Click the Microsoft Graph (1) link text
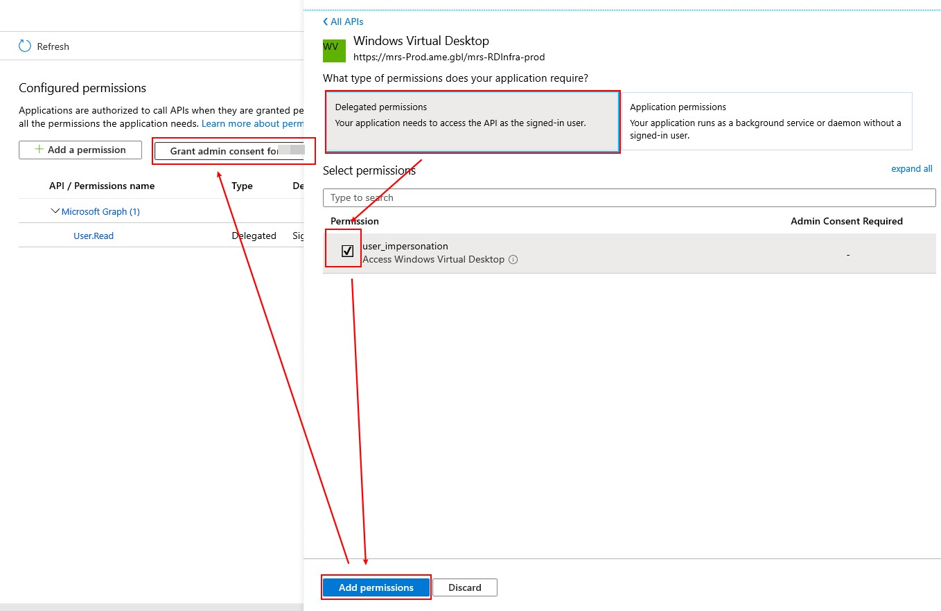This screenshot has width=941, height=611. coord(100,211)
